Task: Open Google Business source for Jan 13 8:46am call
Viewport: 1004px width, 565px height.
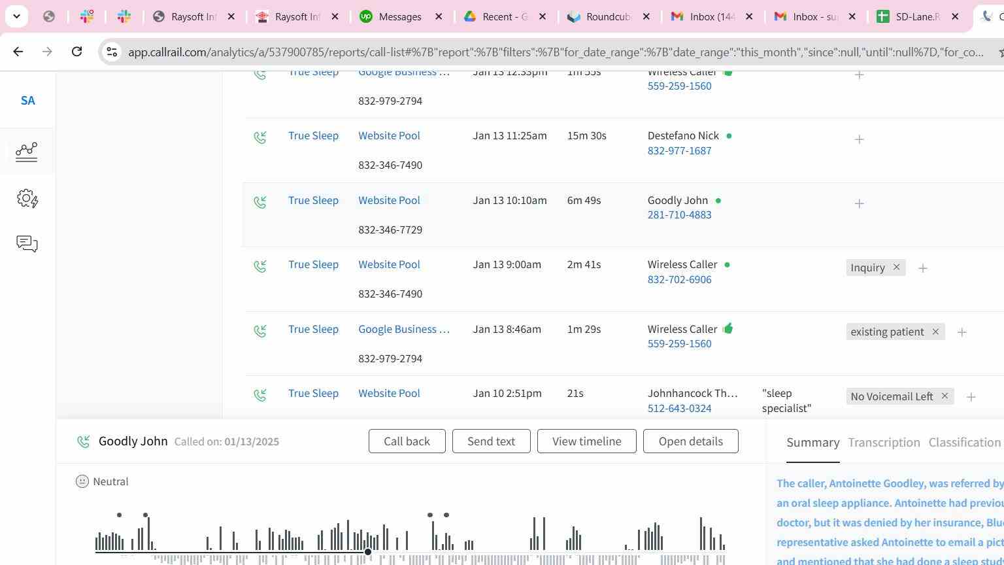Action: point(404,329)
